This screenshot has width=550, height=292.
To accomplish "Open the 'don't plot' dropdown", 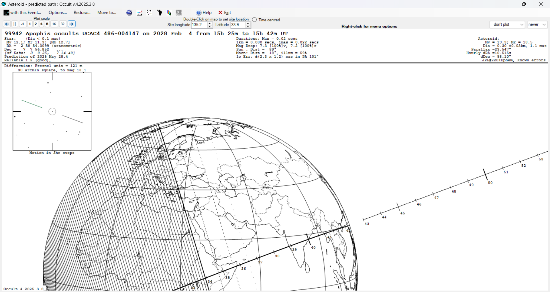I will 507,25.
